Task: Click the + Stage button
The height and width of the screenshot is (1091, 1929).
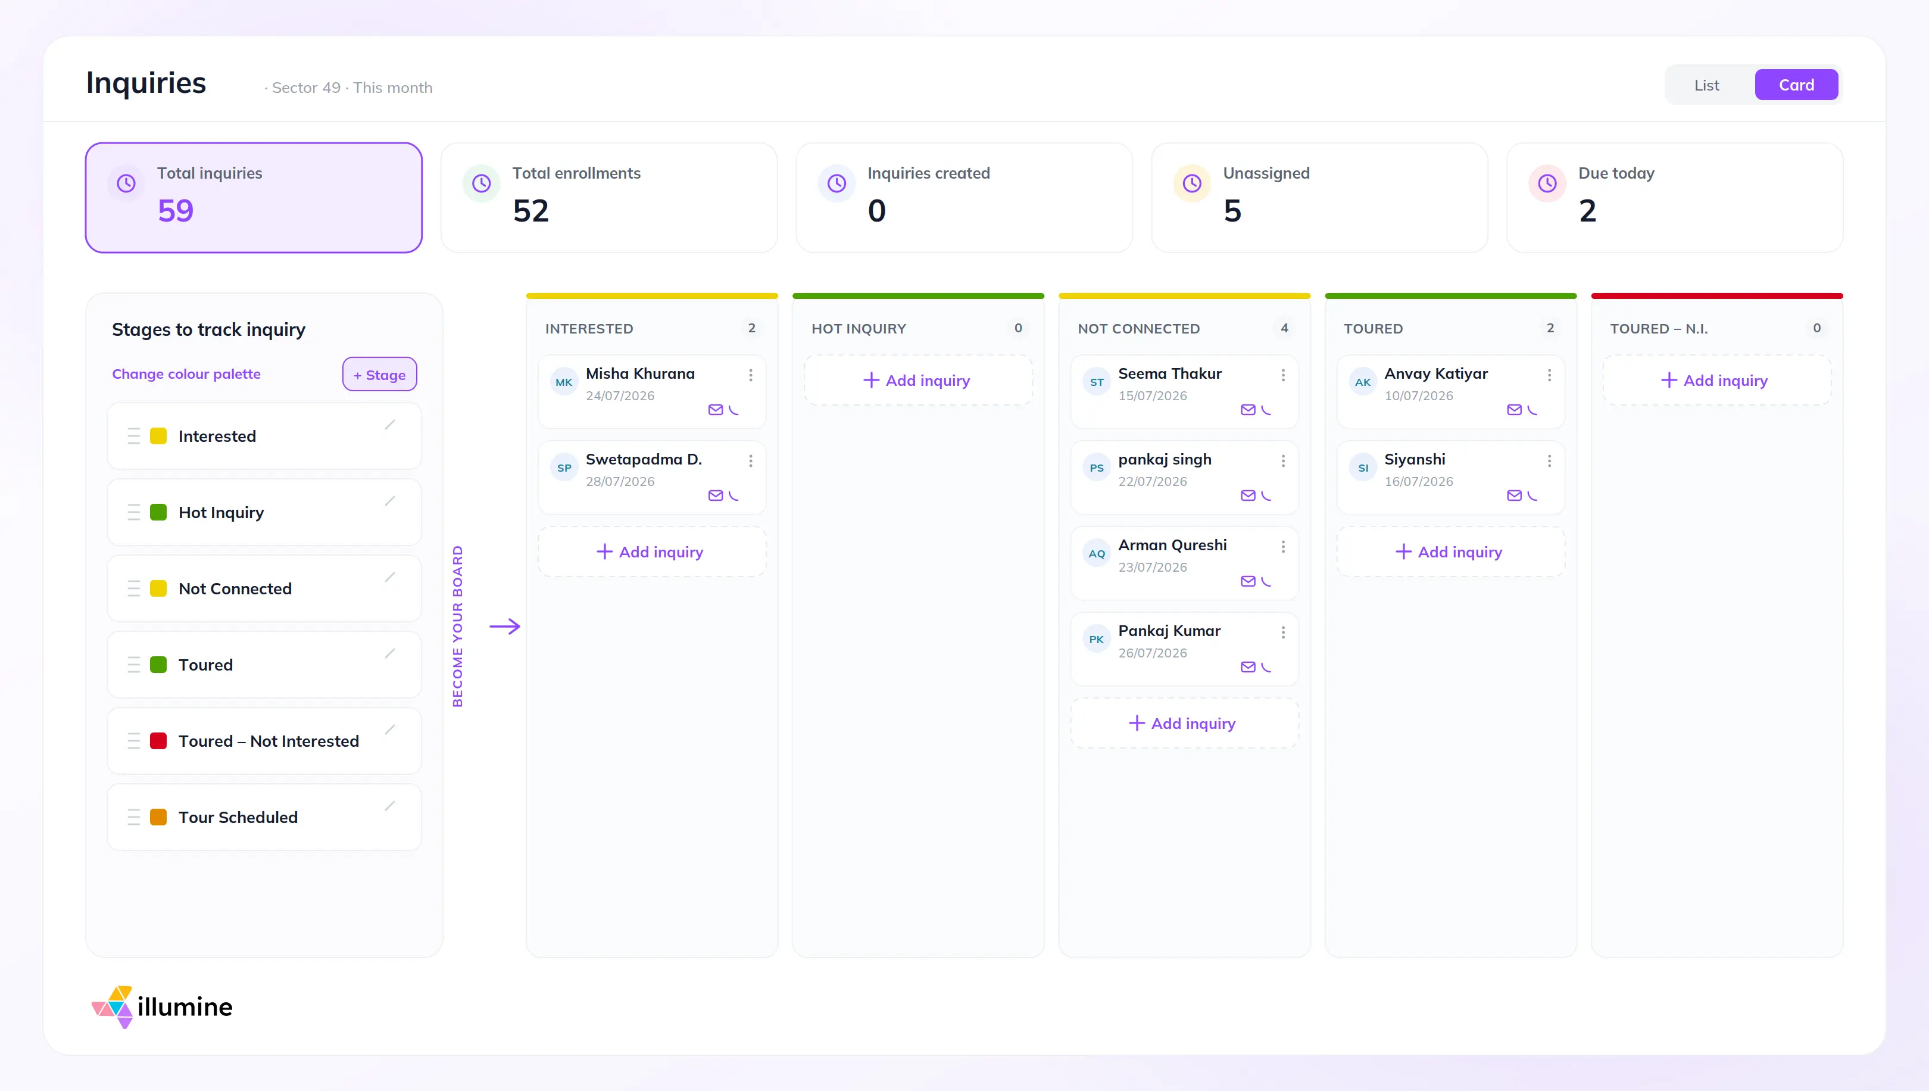Action: tap(380, 375)
